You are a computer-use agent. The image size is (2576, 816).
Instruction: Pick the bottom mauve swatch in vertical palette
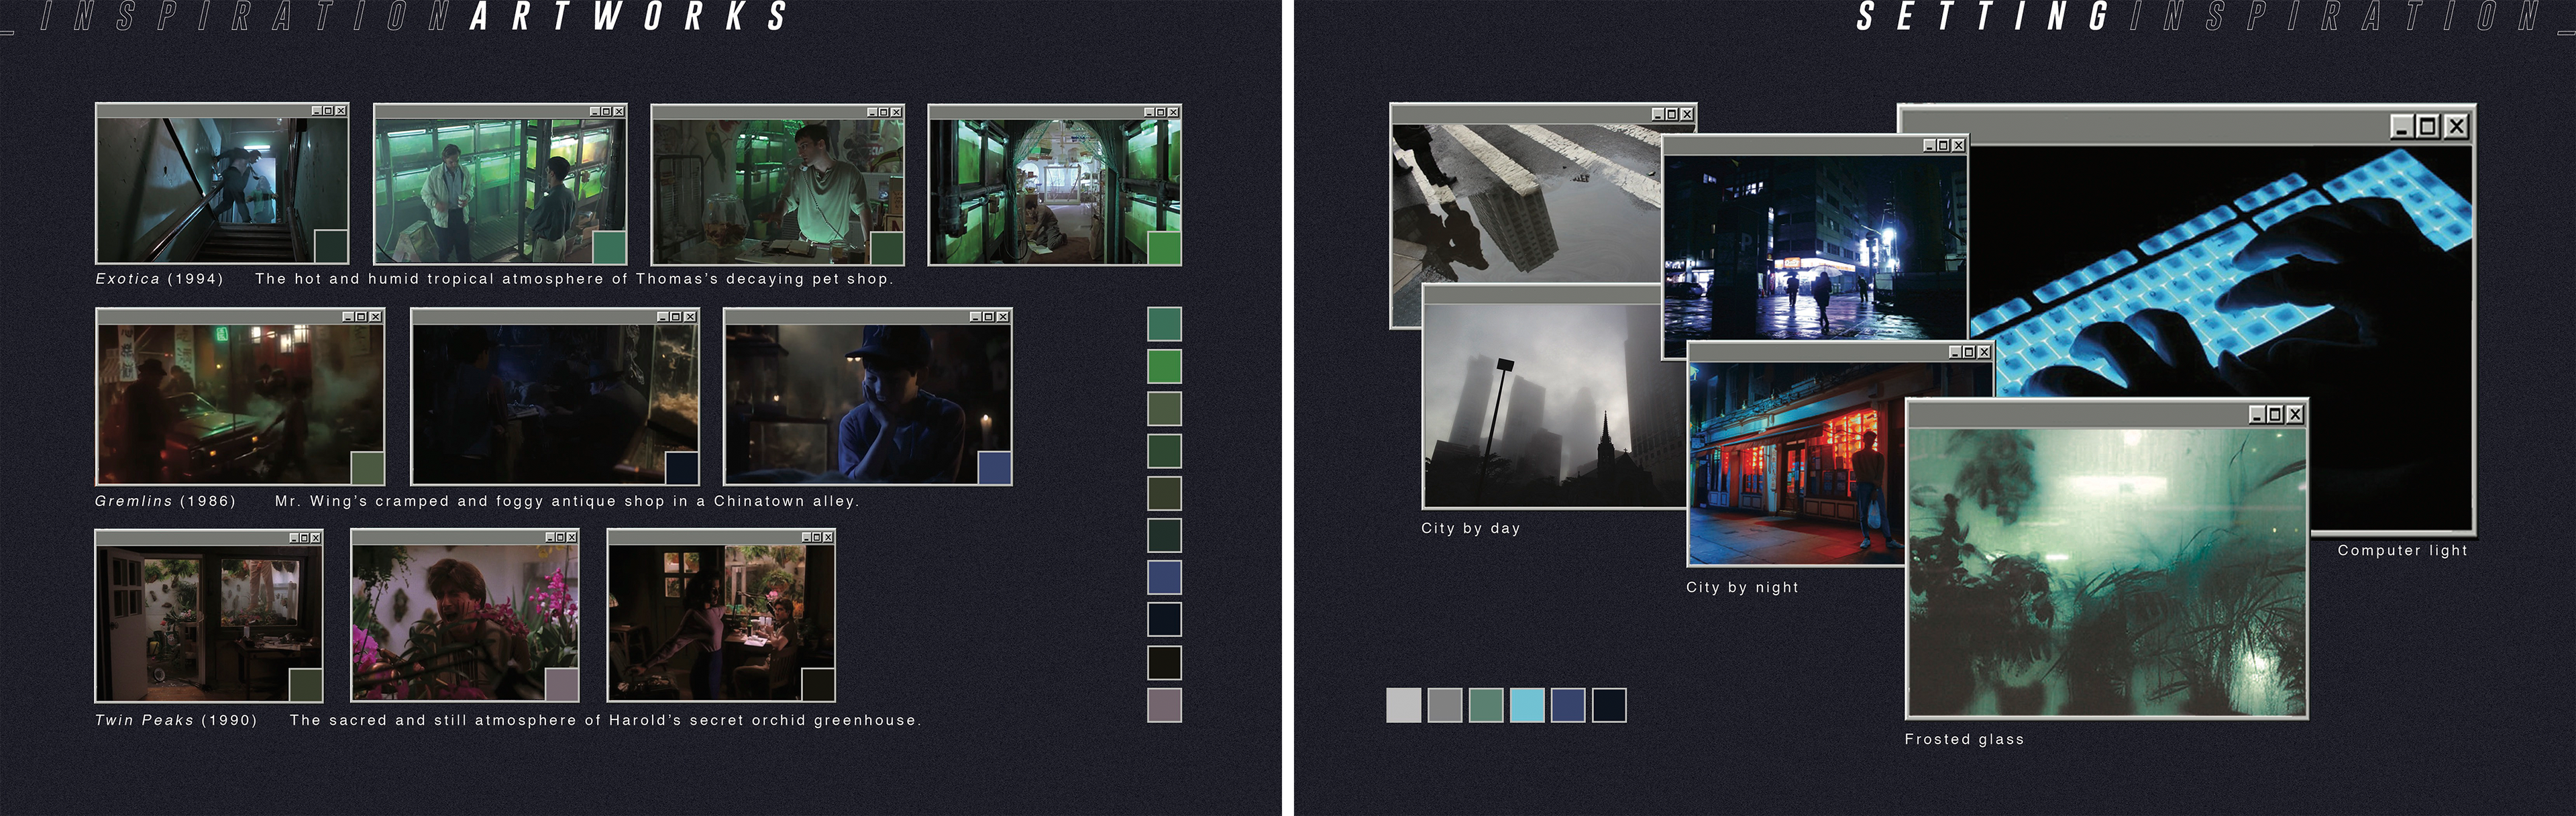tap(1164, 705)
